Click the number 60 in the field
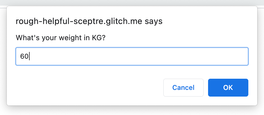 24,56
